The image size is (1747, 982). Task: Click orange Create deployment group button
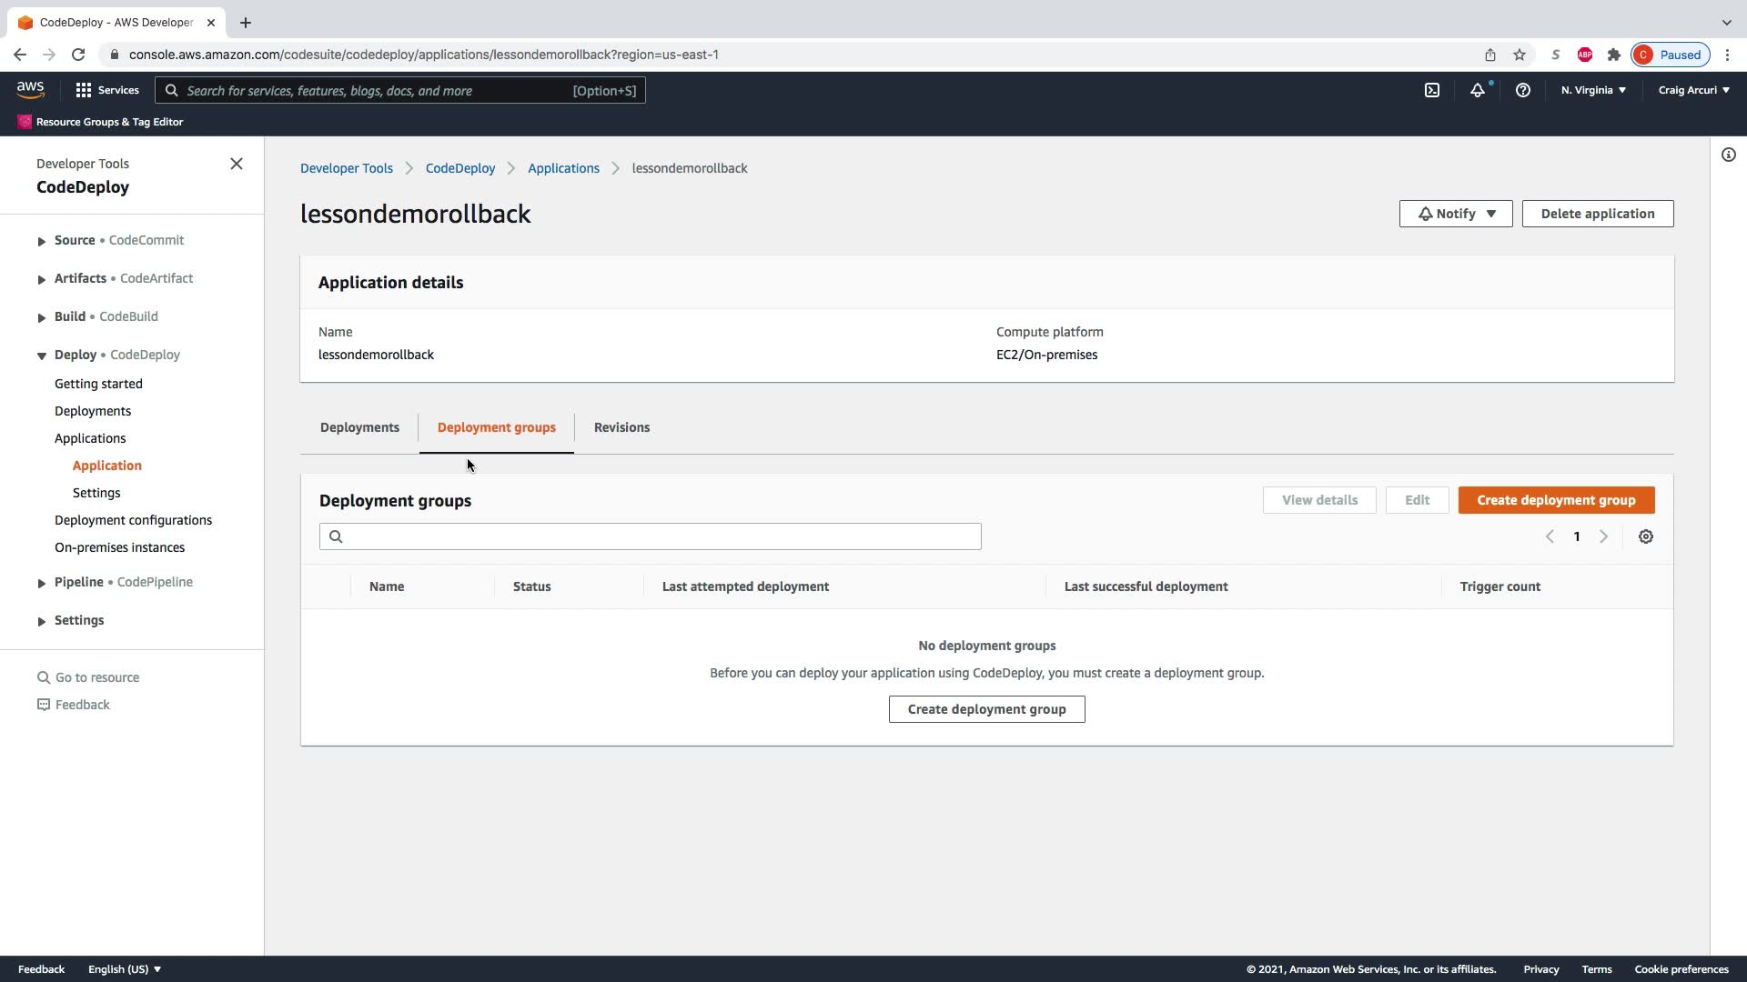(1555, 500)
